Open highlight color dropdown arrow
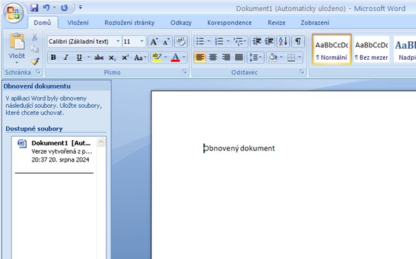Screen dimensions: 416x259 166,58
